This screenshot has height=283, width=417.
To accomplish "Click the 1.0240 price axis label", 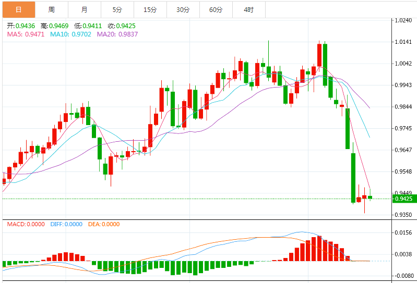I will 403,20.
